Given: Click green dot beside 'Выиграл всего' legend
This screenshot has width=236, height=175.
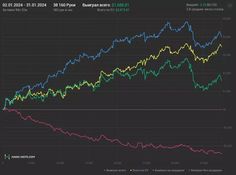Looking at the screenshot, I should [x=105, y=170].
